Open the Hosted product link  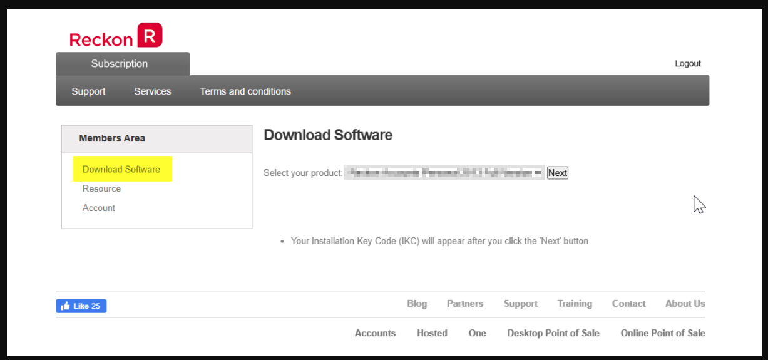[432, 333]
